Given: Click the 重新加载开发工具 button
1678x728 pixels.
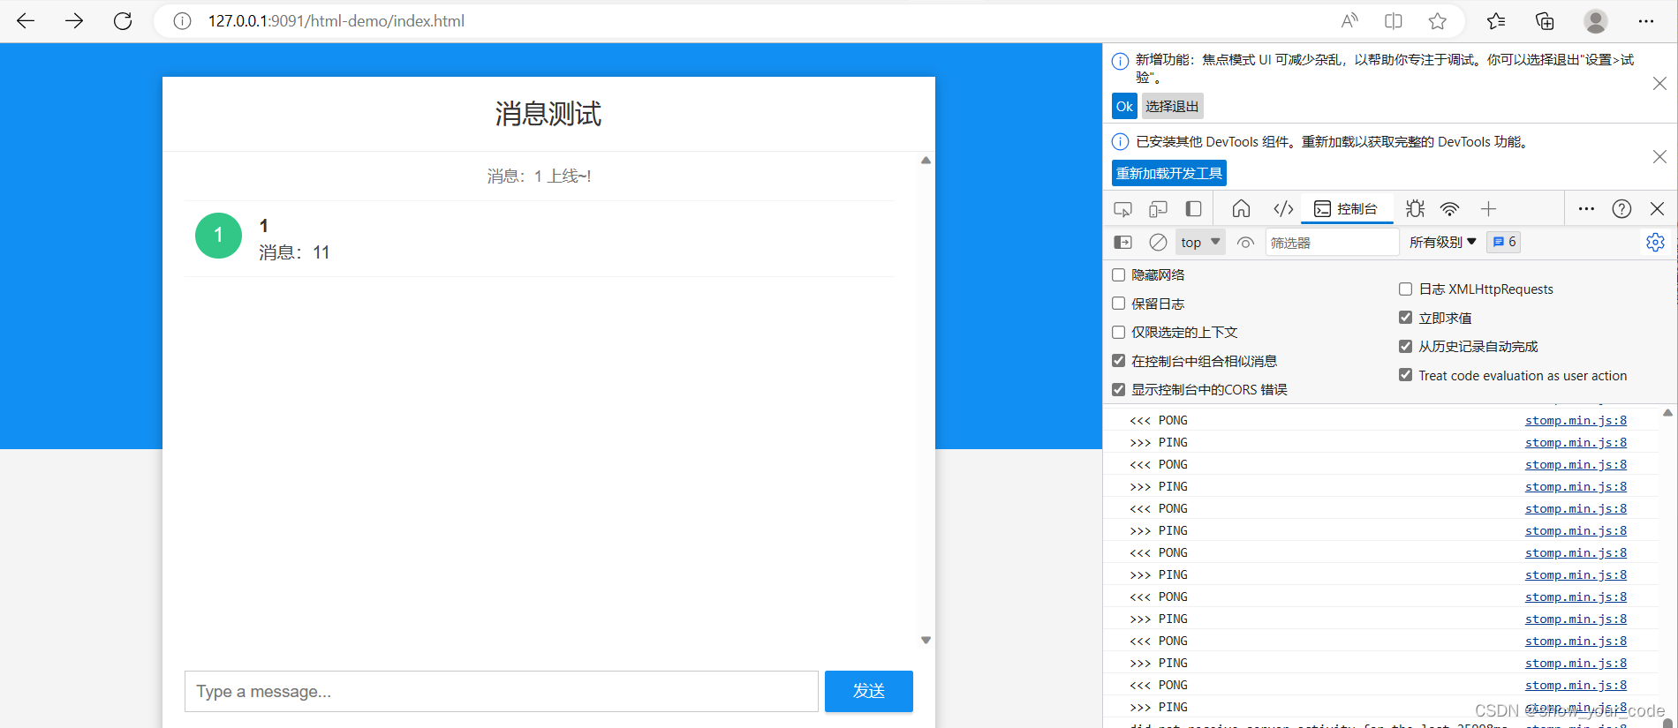Looking at the screenshot, I should click(x=1169, y=173).
